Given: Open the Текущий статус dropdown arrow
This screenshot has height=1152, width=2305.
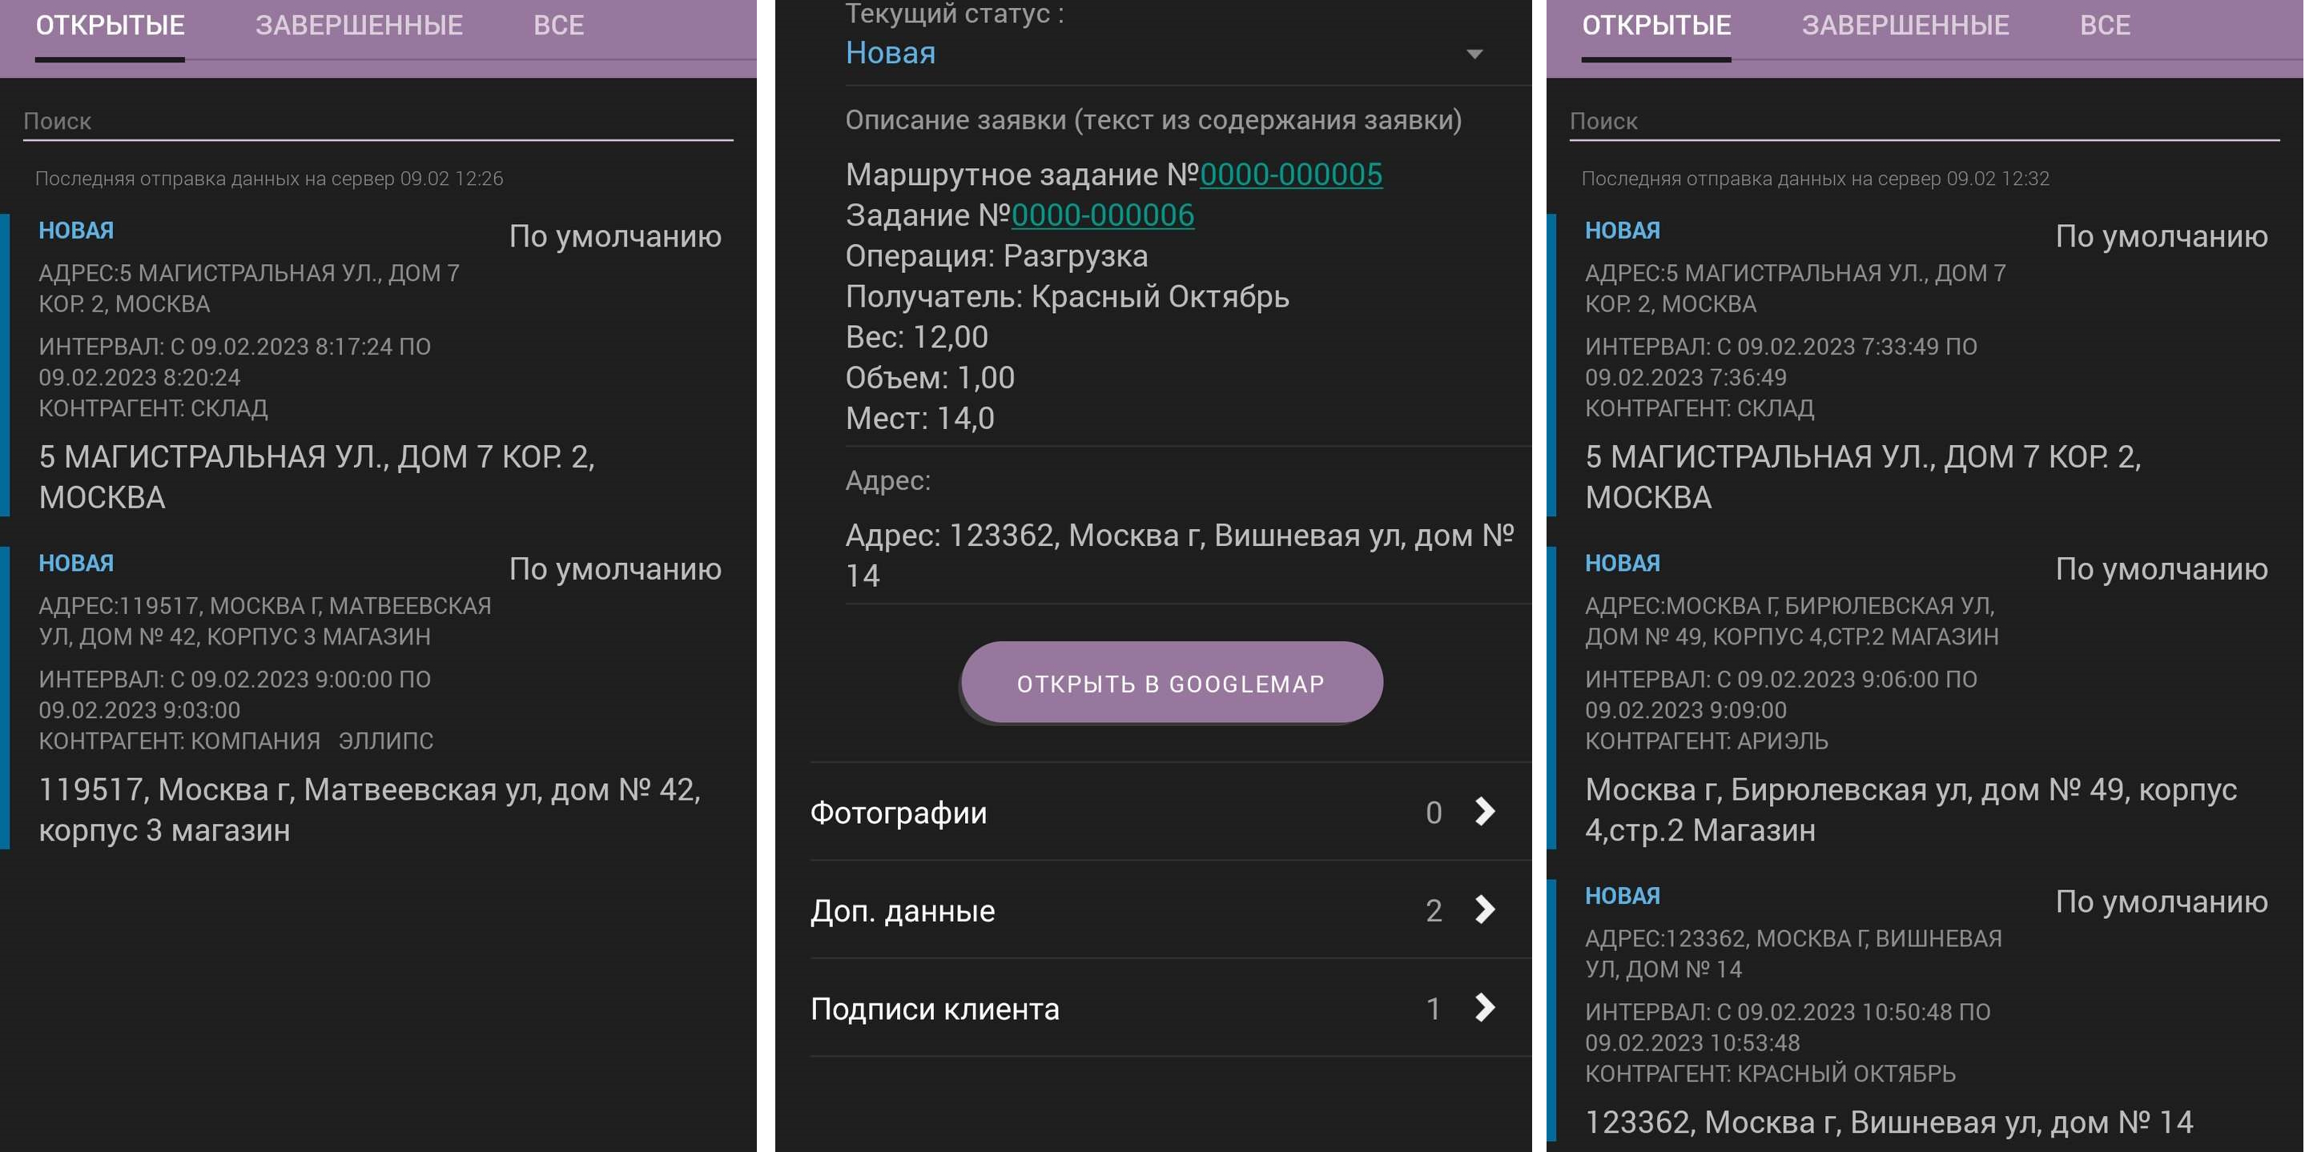Looking at the screenshot, I should point(1476,54).
